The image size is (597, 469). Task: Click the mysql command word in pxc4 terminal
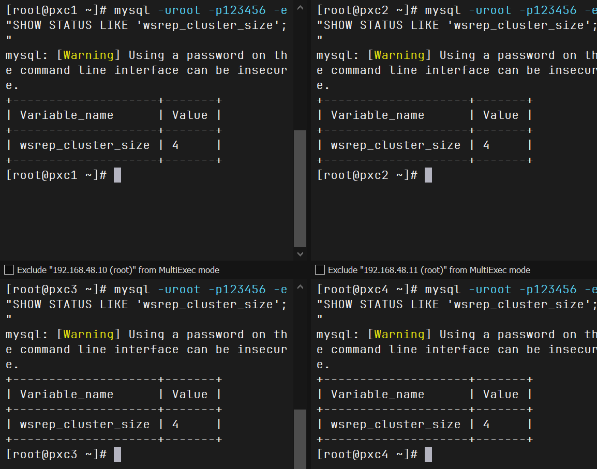point(446,290)
